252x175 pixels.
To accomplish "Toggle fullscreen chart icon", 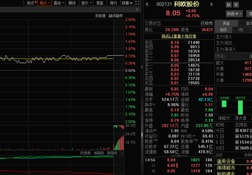I will tap(138, 3).
